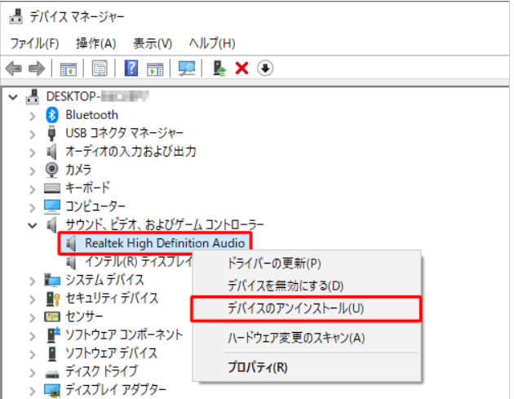Click the Update driver toolbar icon

pyautogui.click(x=219, y=69)
